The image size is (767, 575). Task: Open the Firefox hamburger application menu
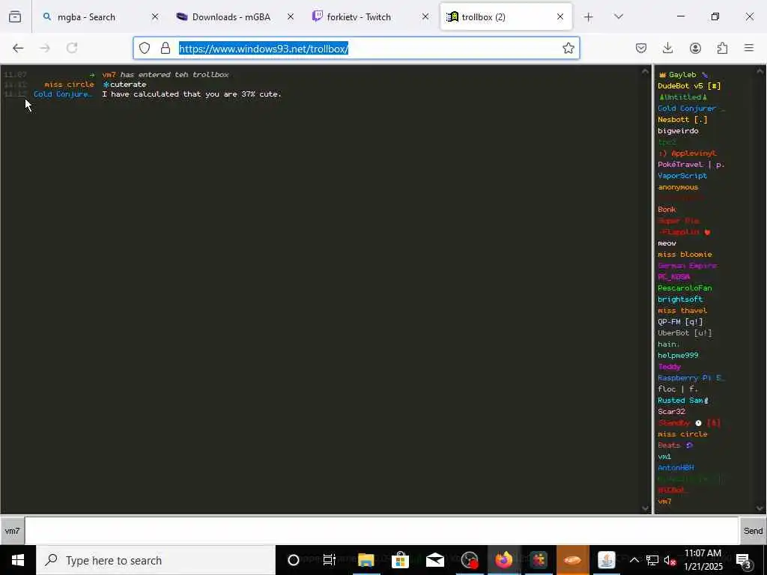(749, 48)
